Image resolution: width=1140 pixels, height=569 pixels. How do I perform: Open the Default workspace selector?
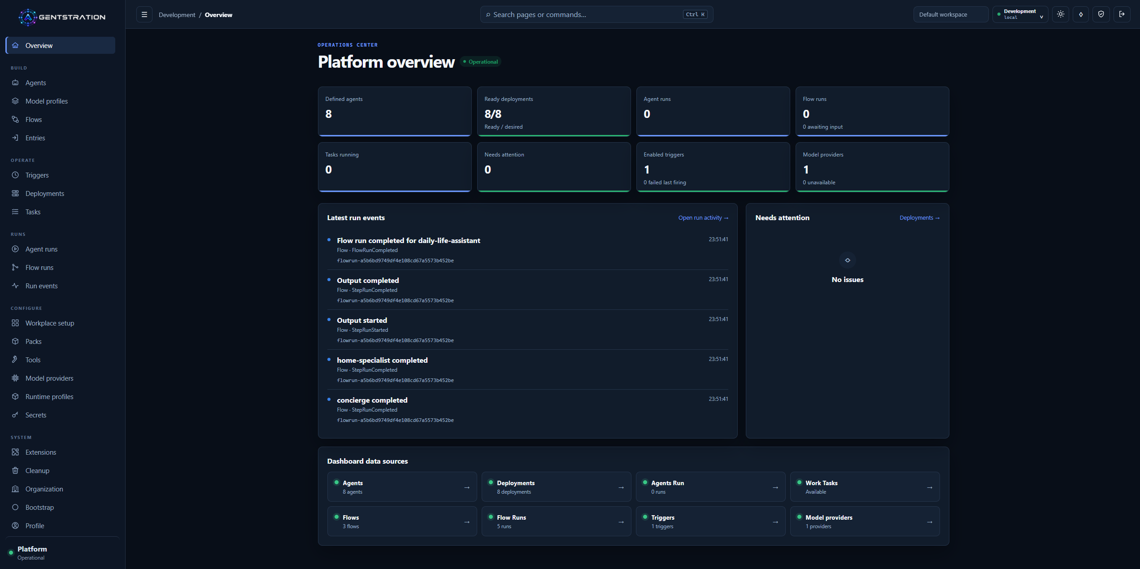(x=951, y=14)
